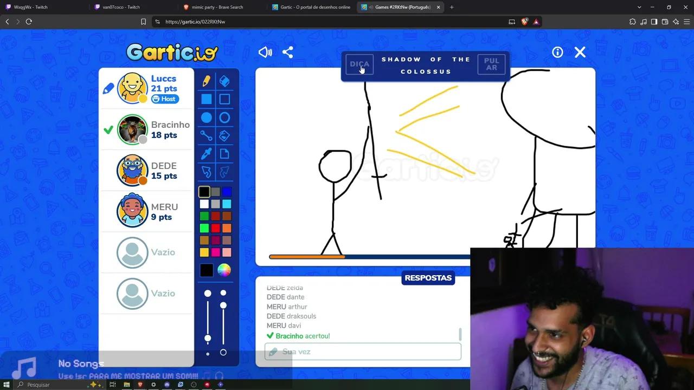Go back to previous page
Screen dimensions: 694x390
click(7, 22)
